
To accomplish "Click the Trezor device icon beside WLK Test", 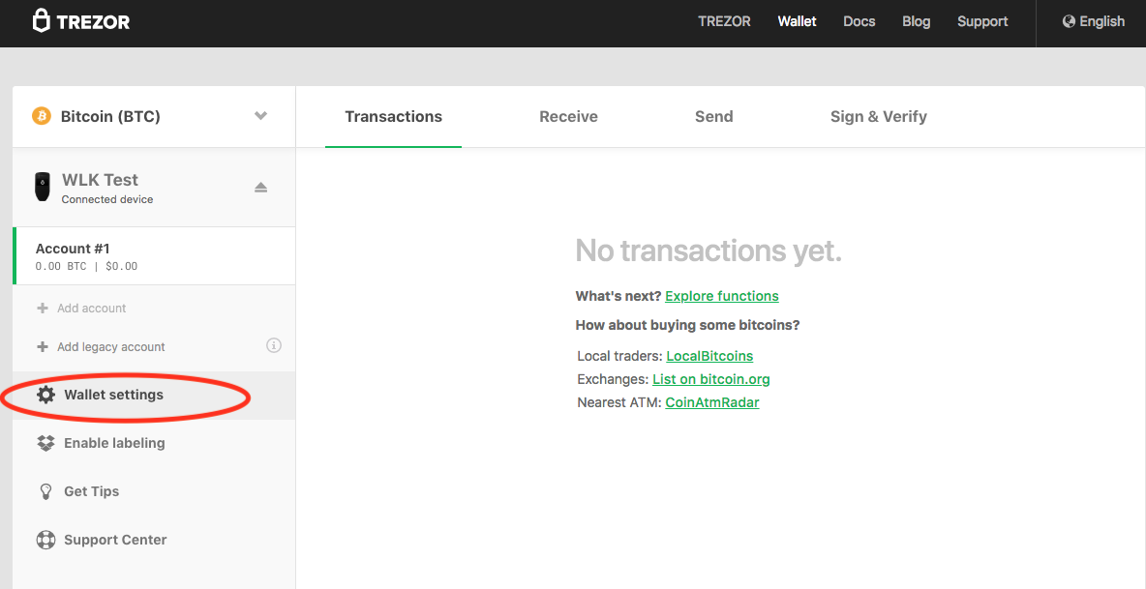I will (43, 188).
